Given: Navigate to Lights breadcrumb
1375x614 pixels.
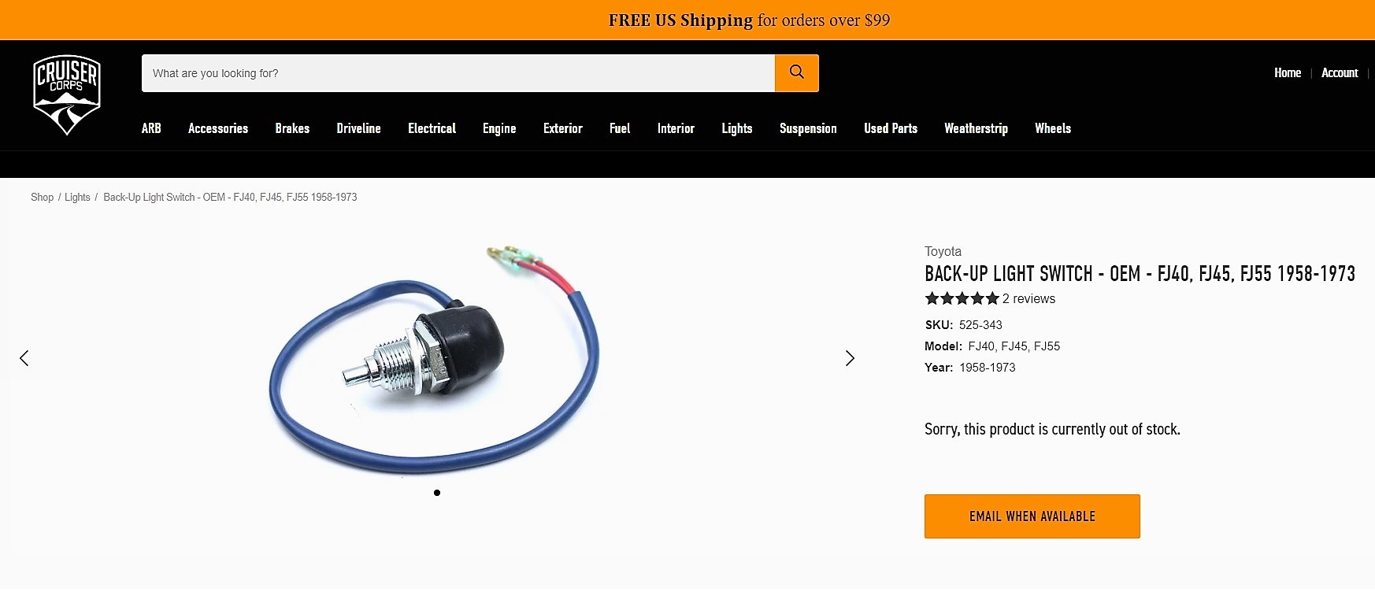Looking at the screenshot, I should point(77,198).
